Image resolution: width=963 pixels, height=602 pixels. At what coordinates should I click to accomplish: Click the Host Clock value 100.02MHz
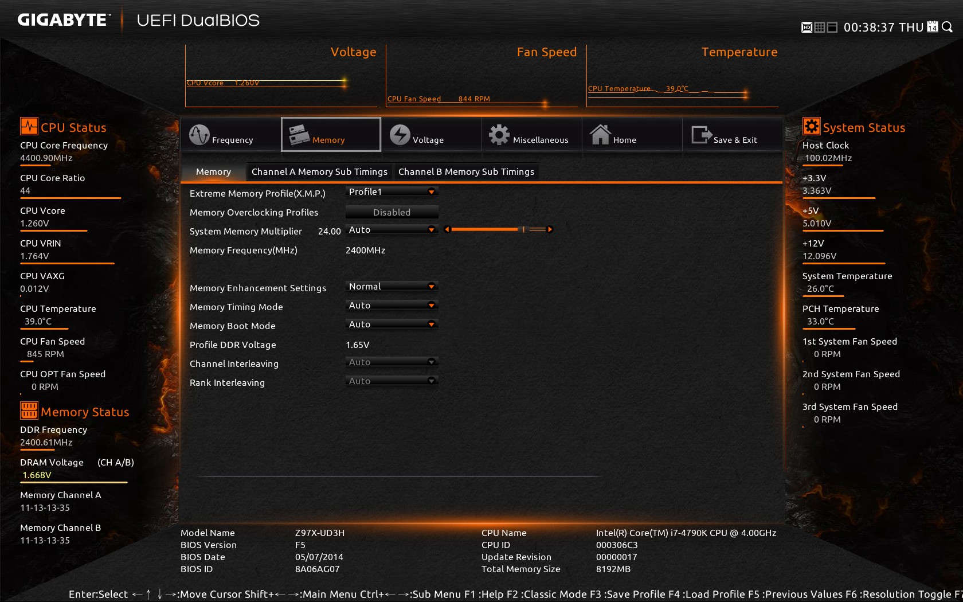(828, 158)
